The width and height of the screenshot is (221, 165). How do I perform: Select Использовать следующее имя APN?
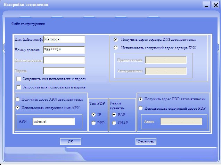(x=17, y=108)
